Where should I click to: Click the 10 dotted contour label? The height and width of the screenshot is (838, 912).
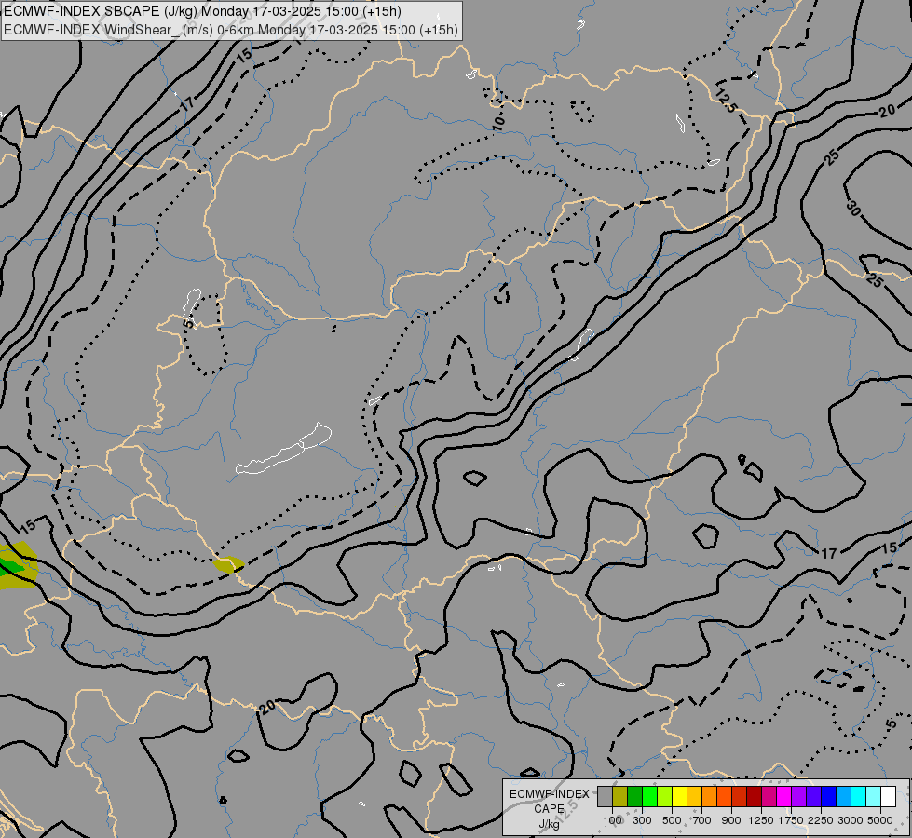[498, 122]
